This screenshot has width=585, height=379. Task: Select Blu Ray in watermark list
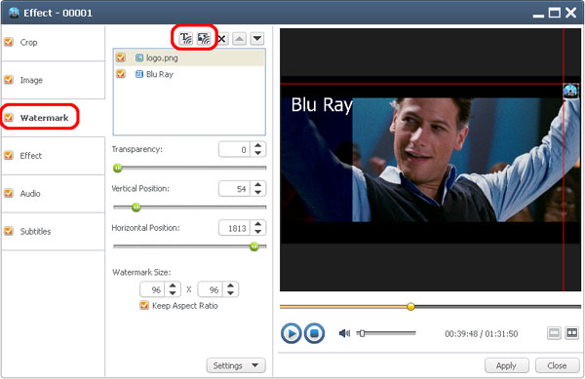coord(189,74)
